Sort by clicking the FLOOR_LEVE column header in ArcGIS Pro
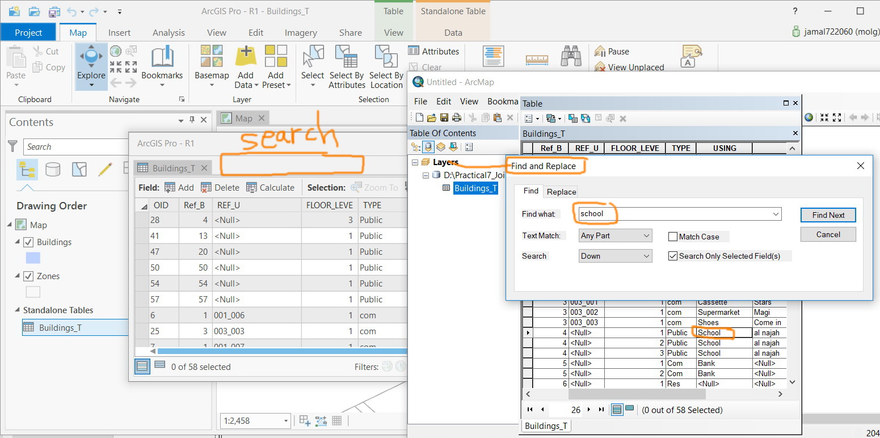This screenshot has height=438, width=880. [x=330, y=205]
